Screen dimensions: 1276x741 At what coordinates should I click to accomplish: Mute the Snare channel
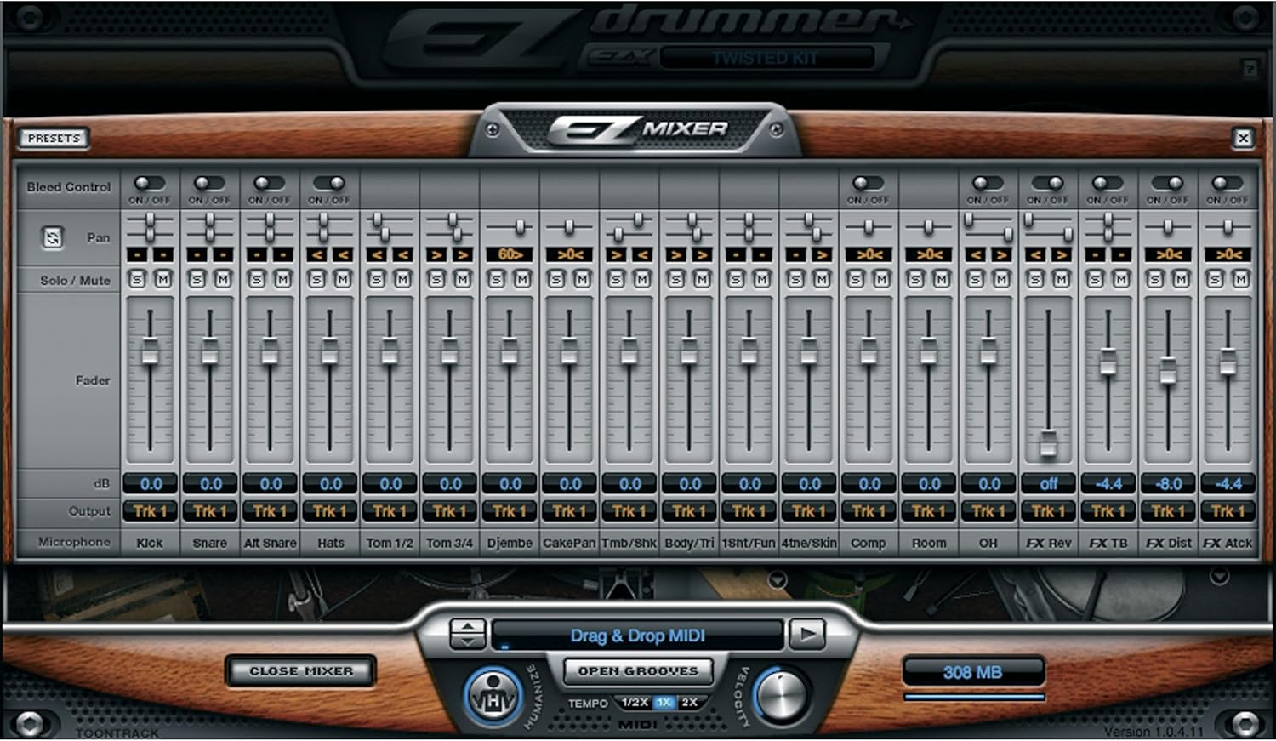[x=223, y=279]
